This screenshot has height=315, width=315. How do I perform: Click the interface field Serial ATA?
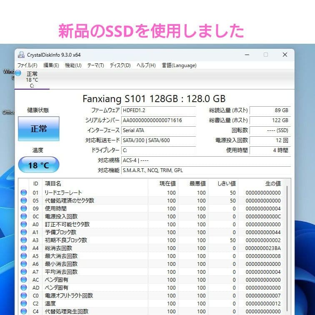tap(158, 130)
